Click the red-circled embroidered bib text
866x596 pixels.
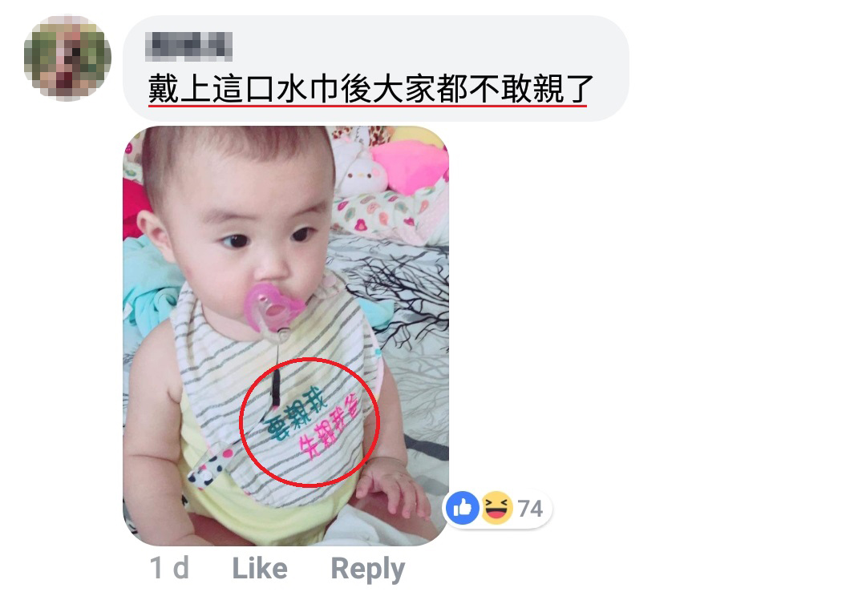coord(310,422)
